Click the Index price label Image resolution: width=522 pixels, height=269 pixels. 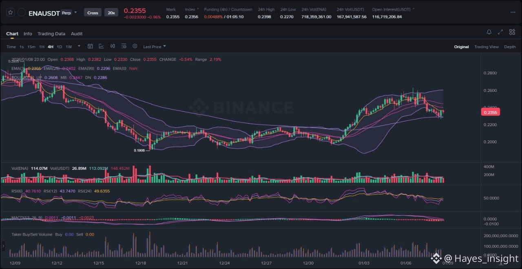tap(190, 9)
